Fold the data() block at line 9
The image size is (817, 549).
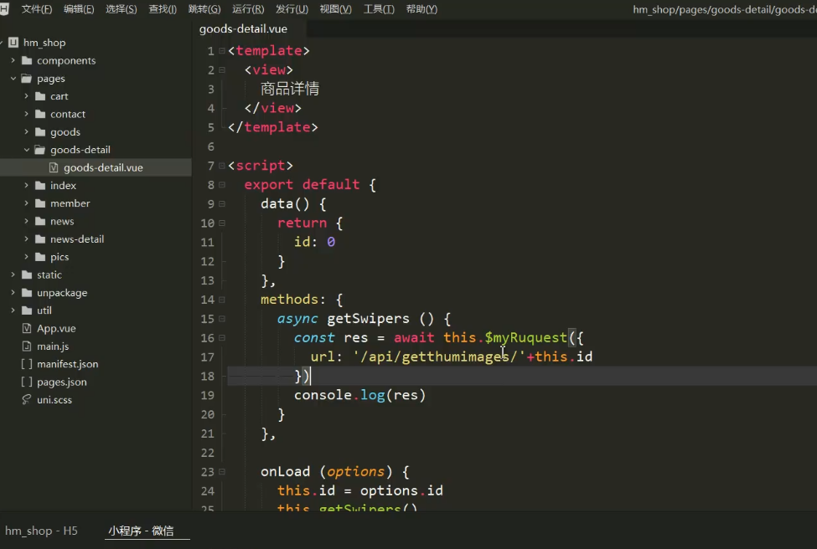coord(222,204)
